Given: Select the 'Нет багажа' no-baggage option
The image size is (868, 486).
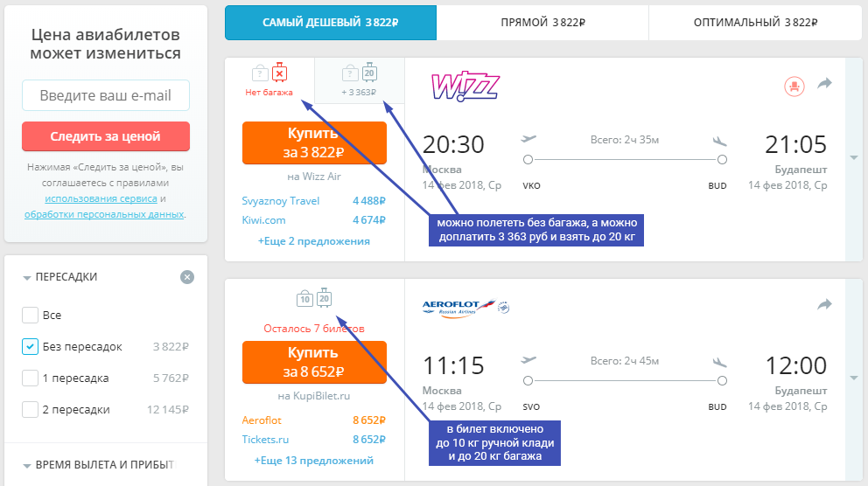Looking at the screenshot, I should (x=269, y=80).
